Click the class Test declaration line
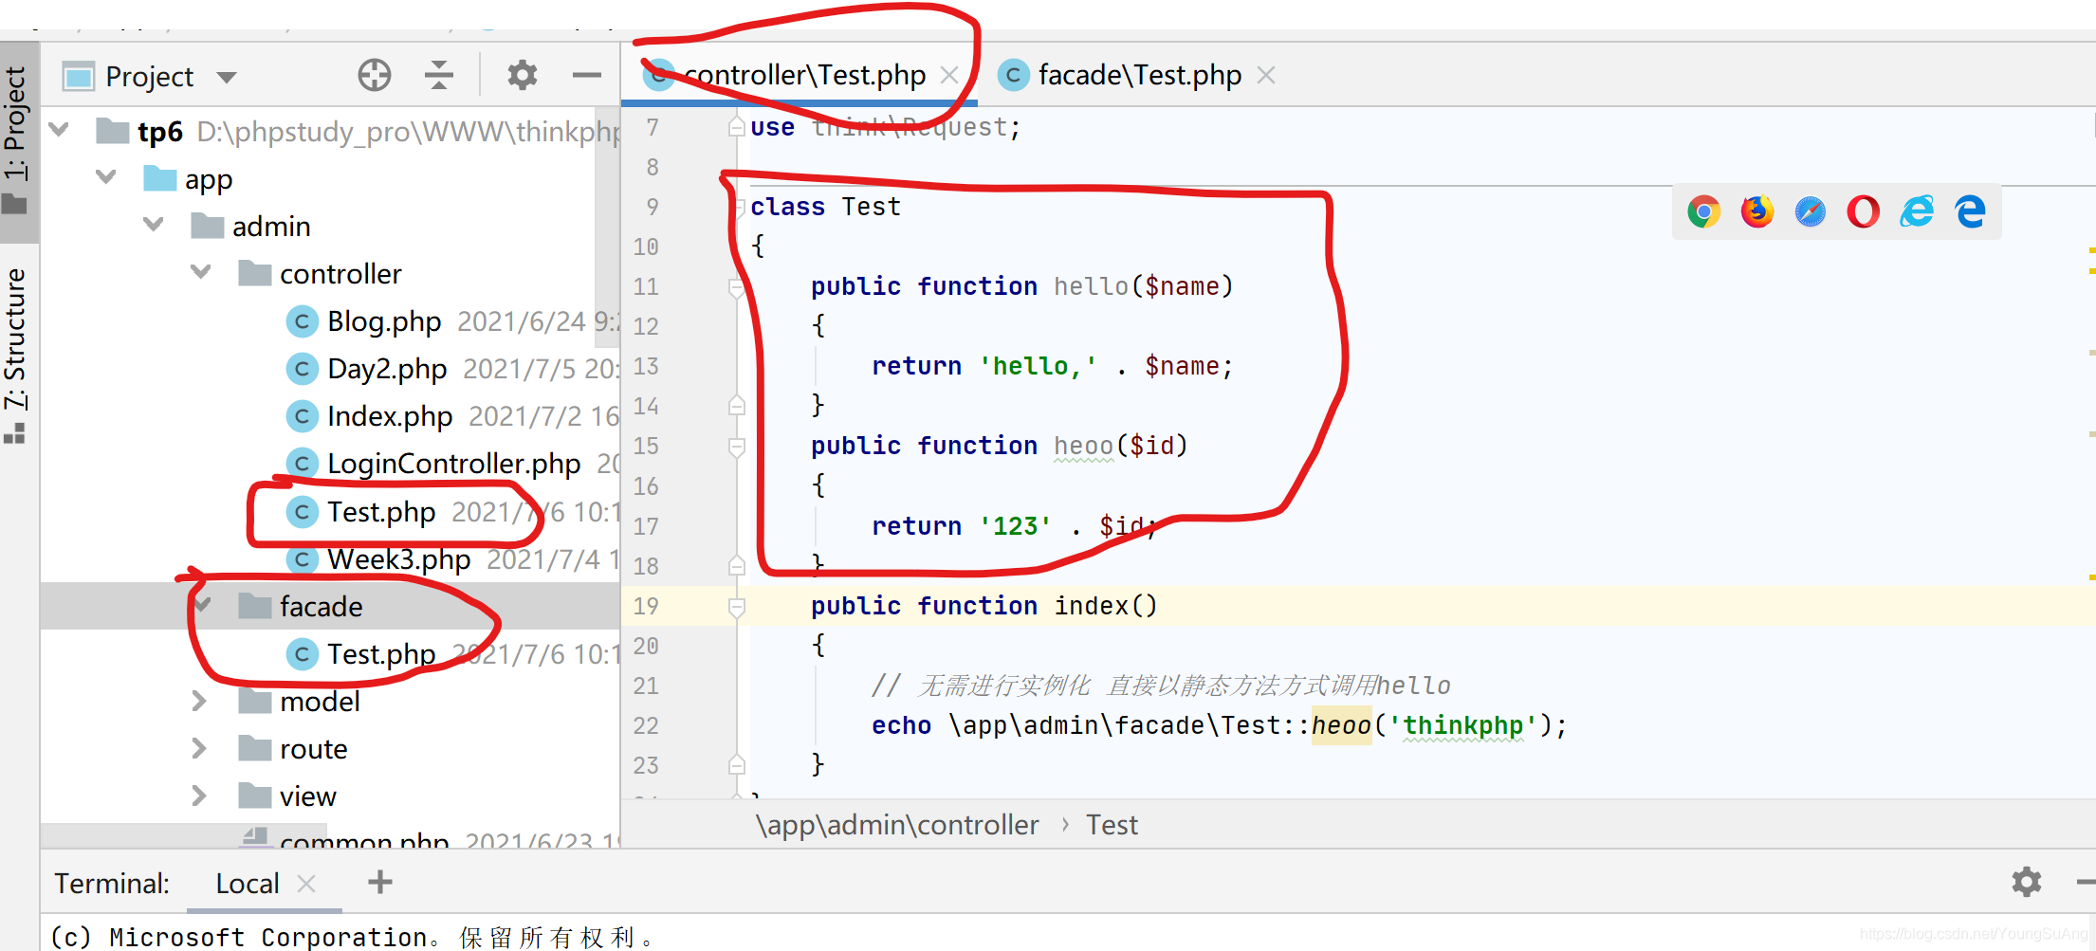This screenshot has height=951, width=2096. 824,207
